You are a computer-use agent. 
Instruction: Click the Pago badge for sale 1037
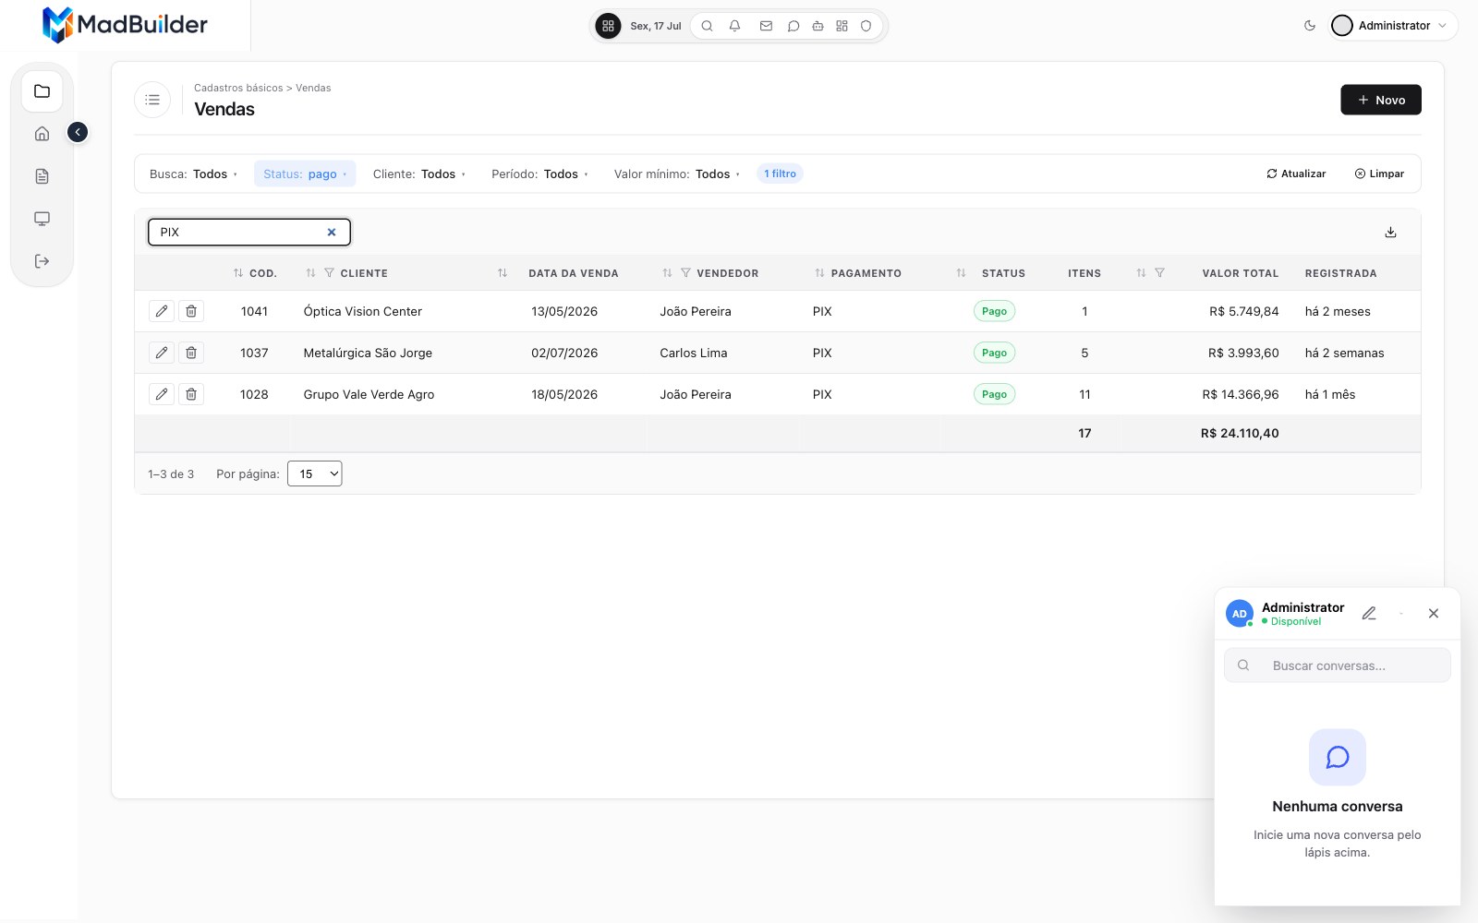[994, 353]
